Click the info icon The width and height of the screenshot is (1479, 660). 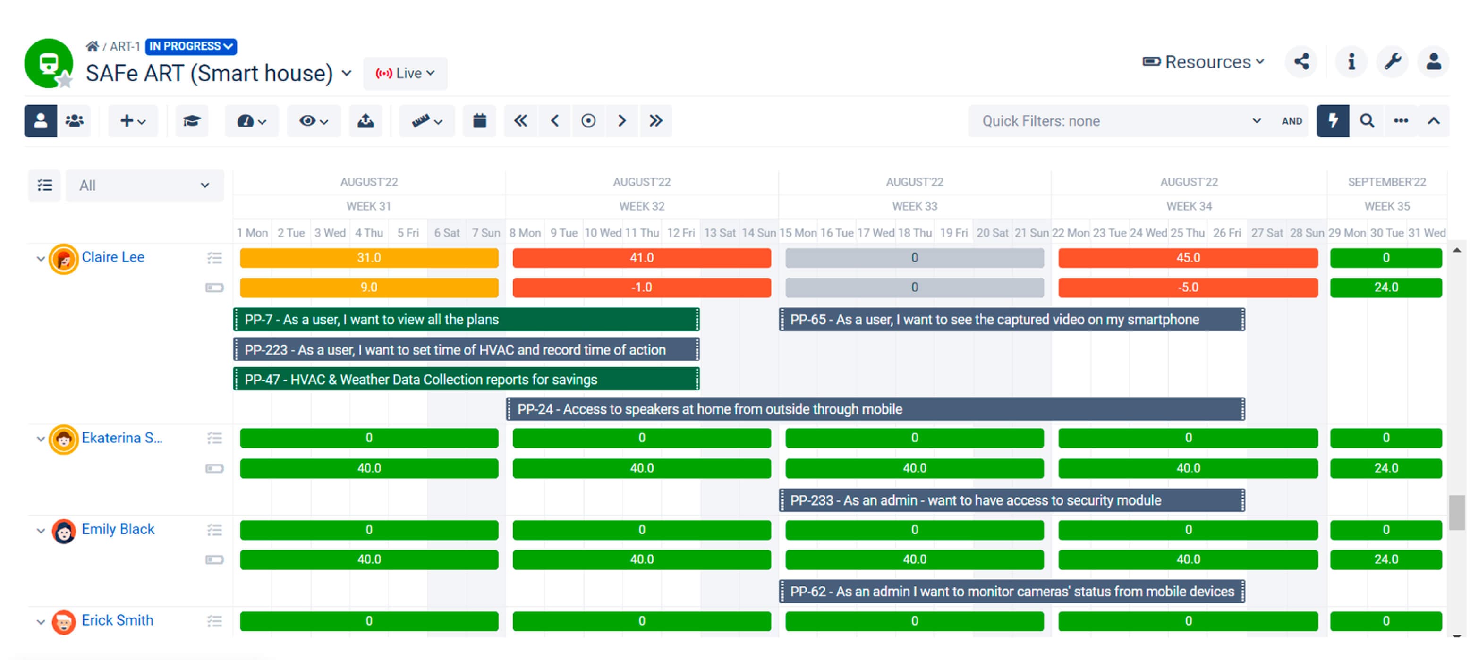pyautogui.click(x=1351, y=61)
